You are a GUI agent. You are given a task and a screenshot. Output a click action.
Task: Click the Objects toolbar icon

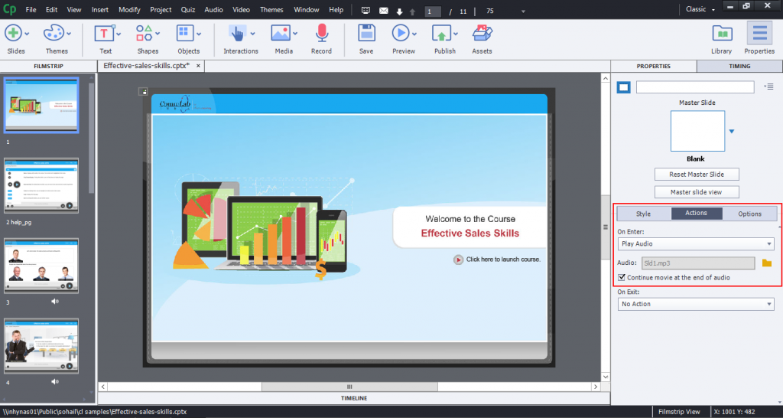tap(185, 34)
